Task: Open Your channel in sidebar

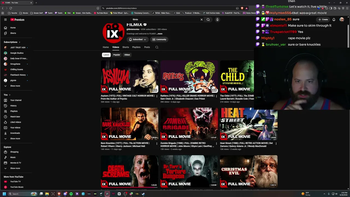Action: tap(16, 100)
